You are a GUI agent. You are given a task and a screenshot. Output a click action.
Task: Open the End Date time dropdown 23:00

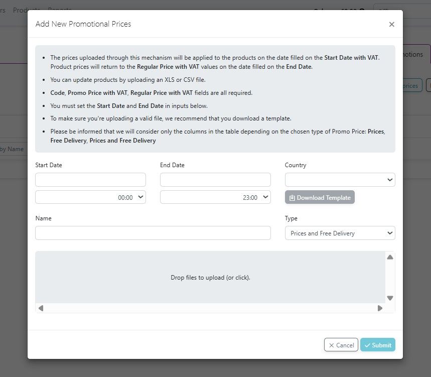(215, 197)
